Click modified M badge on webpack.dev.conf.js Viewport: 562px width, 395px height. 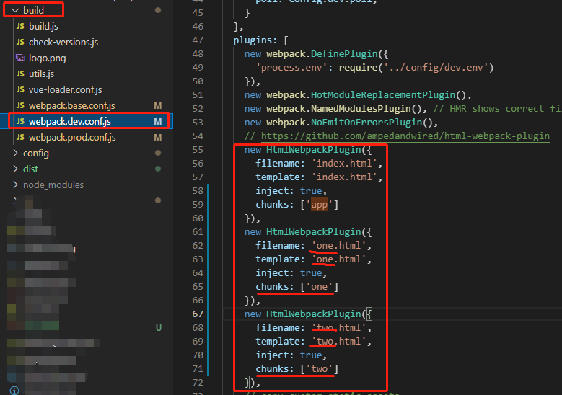click(x=158, y=121)
